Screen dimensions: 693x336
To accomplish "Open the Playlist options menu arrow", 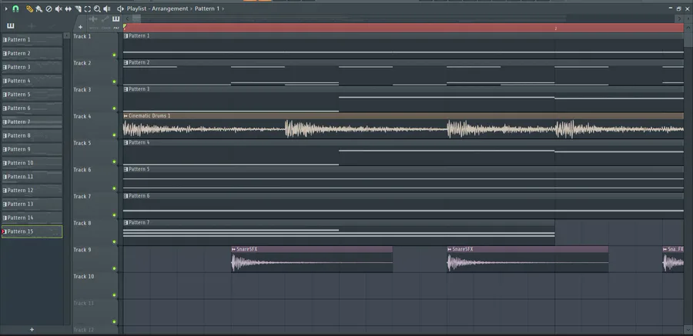I will tap(6, 8).
